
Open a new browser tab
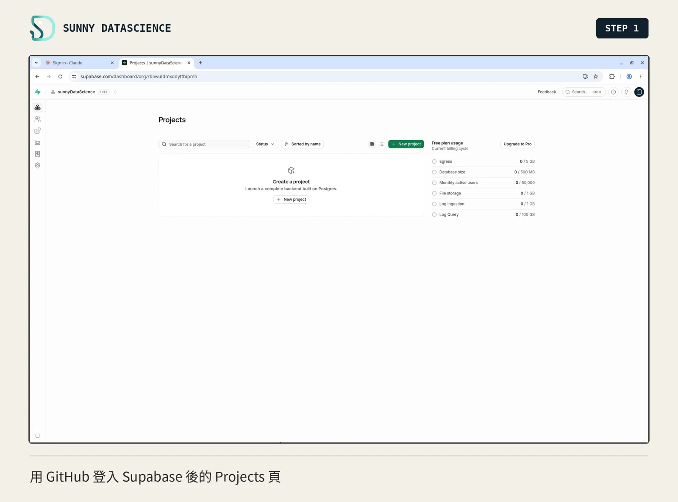(200, 63)
